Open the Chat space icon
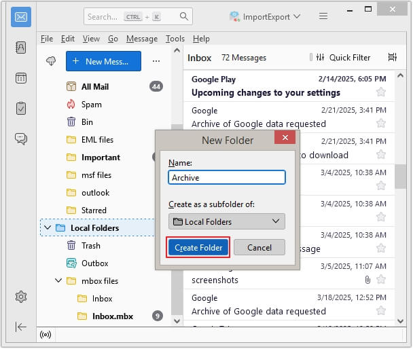The height and width of the screenshot is (349, 413). click(20, 139)
